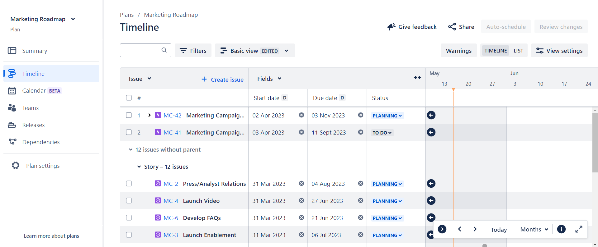Screen dimensions: 598x247
Task: Select the MC-4 Launch Video checkbox
Action: [x=129, y=200]
